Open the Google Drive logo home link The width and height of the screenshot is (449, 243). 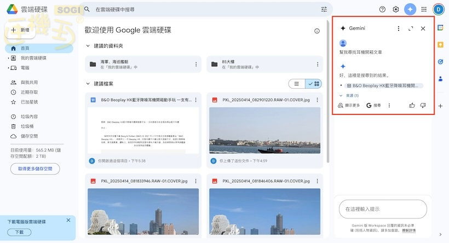click(x=27, y=9)
